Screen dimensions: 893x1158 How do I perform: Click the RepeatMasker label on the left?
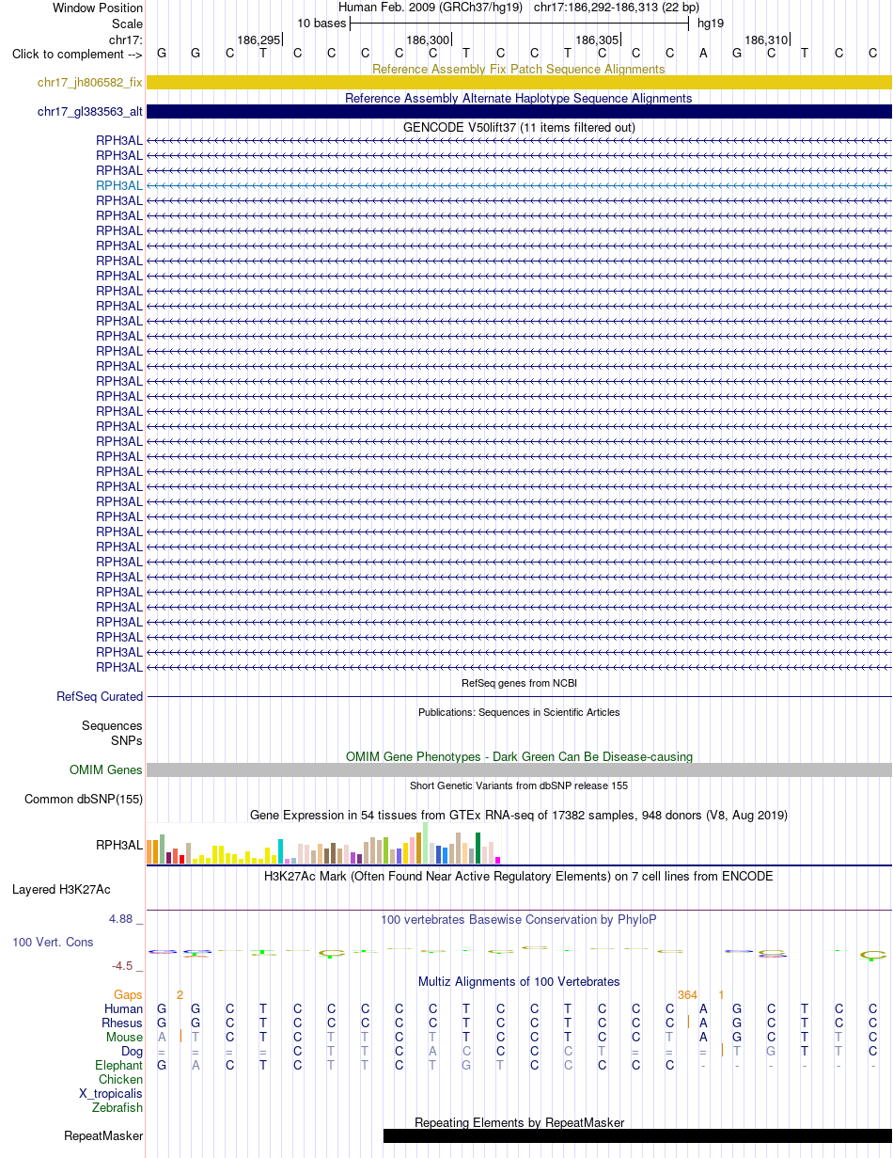coord(103,1136)
